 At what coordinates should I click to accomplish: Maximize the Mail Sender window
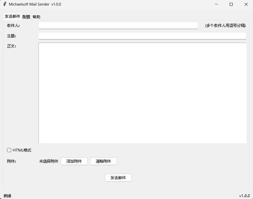tap(231, 4)
